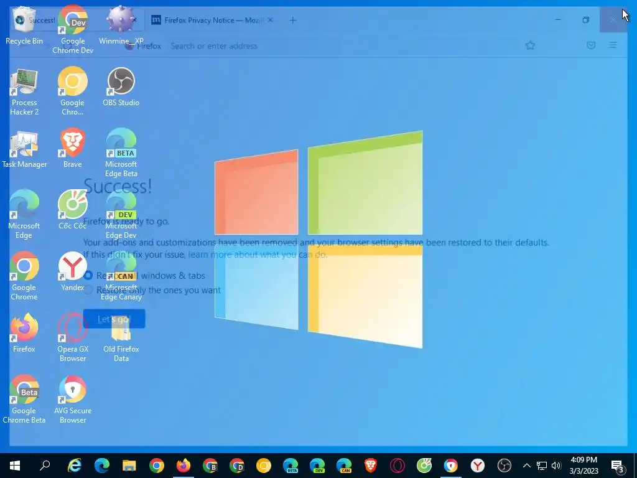Show hidden system tray icons
637x478 pixels.
(x=526, y=466)
